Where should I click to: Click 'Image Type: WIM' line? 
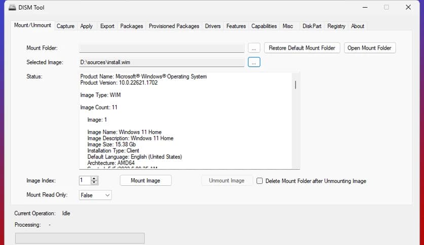[100, 95]
